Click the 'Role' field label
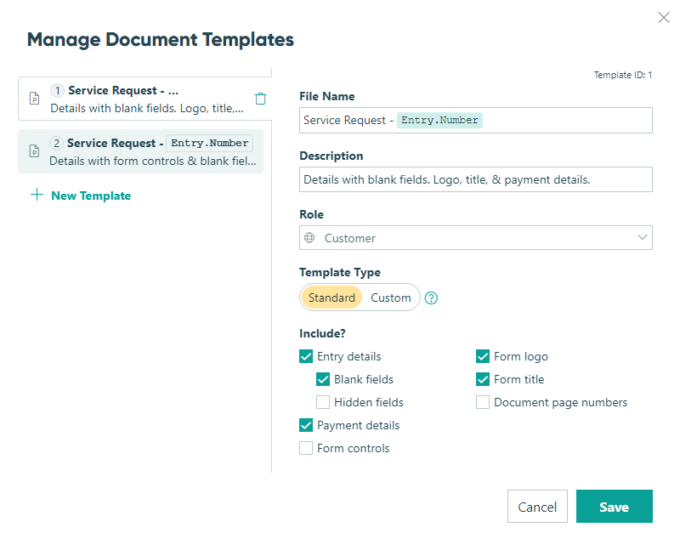 [x=311, y=214]
